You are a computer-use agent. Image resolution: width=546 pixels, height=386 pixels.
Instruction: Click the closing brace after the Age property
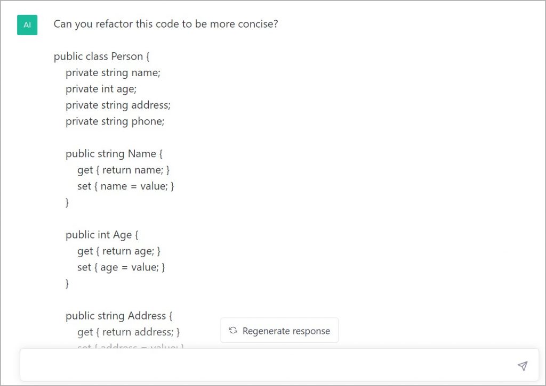pos(67,283)
